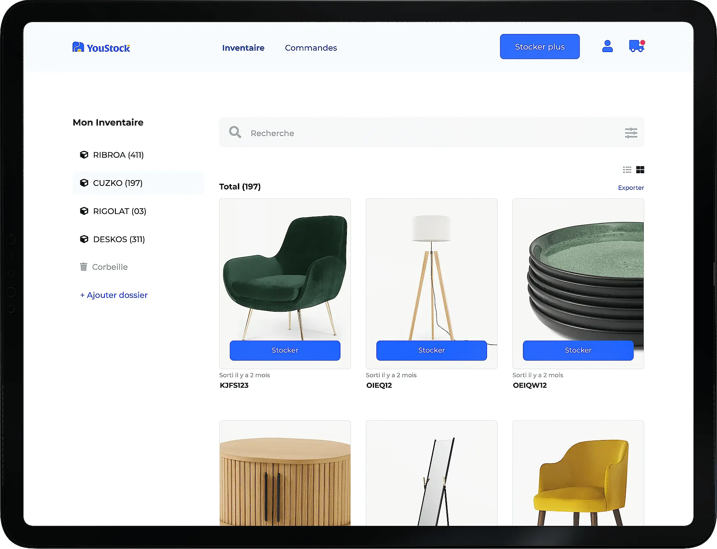This screenshot has height=549, width=717.
Task: Switch to list view icon
Action: 627,170
